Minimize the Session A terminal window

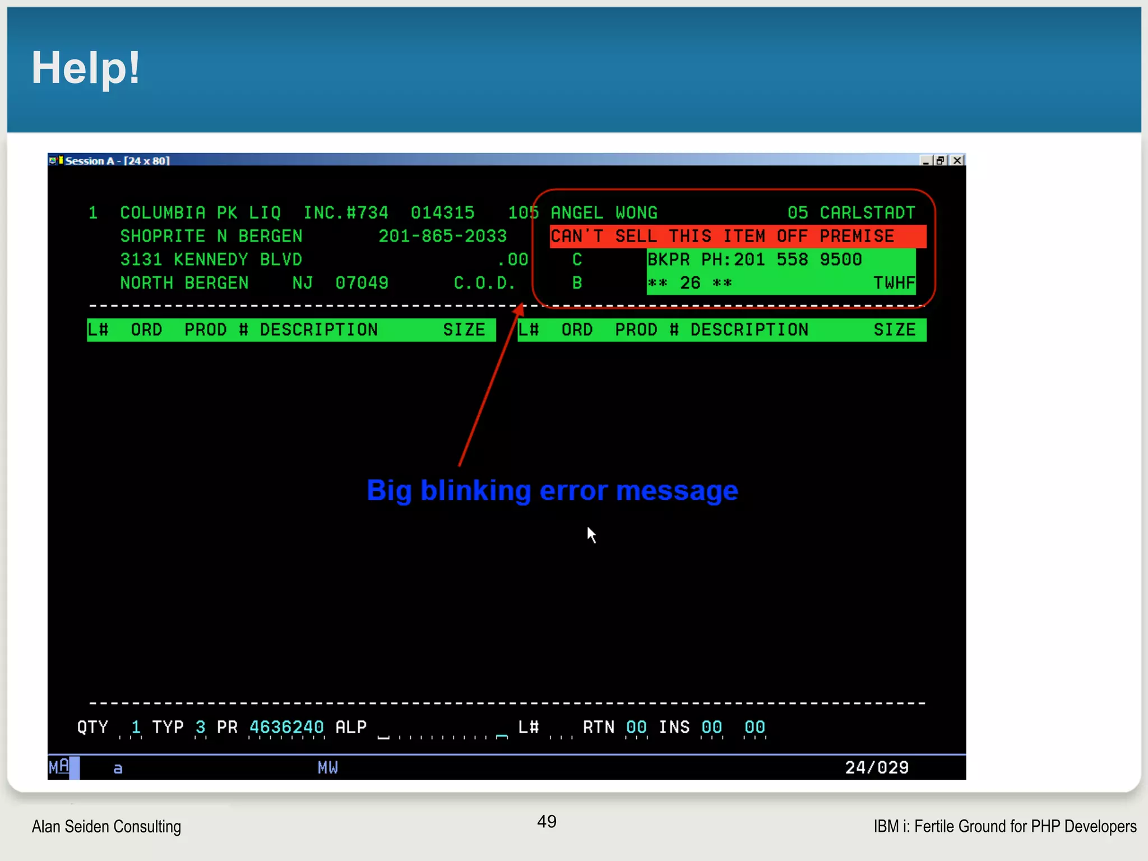[925, 161]
